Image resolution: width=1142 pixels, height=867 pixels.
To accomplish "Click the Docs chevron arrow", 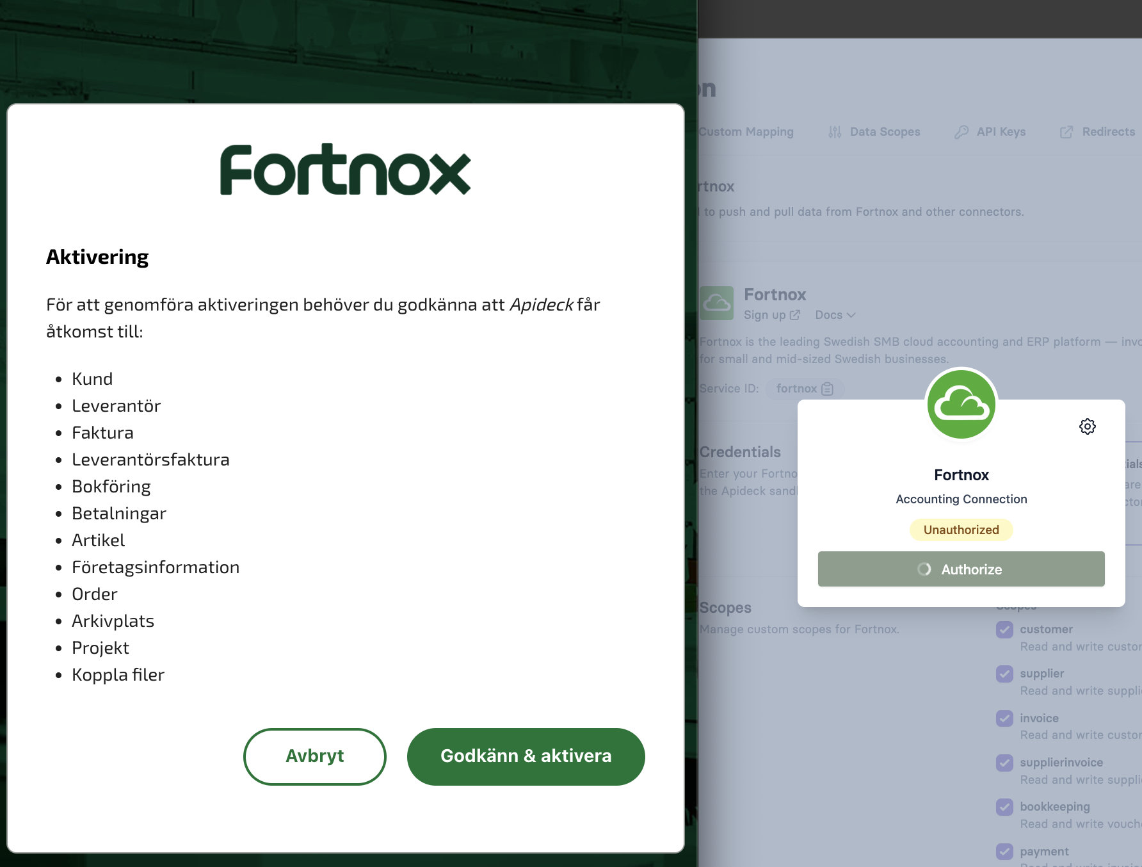I will coord(851,315).
